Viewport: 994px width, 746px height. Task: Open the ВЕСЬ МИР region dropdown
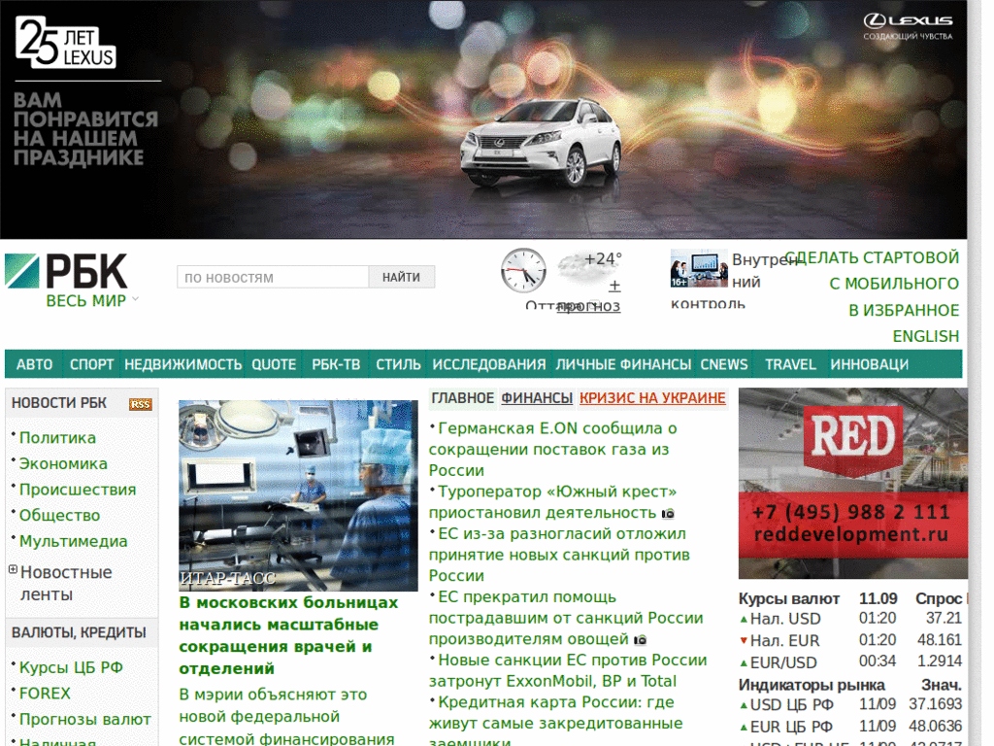click(92, 301)
